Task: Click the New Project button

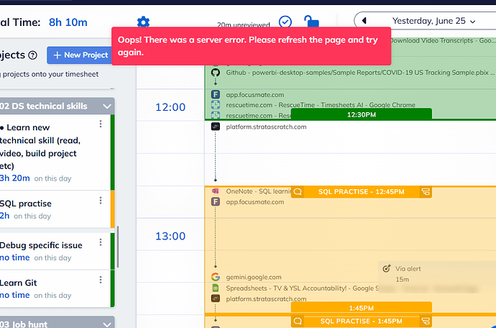Action: (79, 55)
